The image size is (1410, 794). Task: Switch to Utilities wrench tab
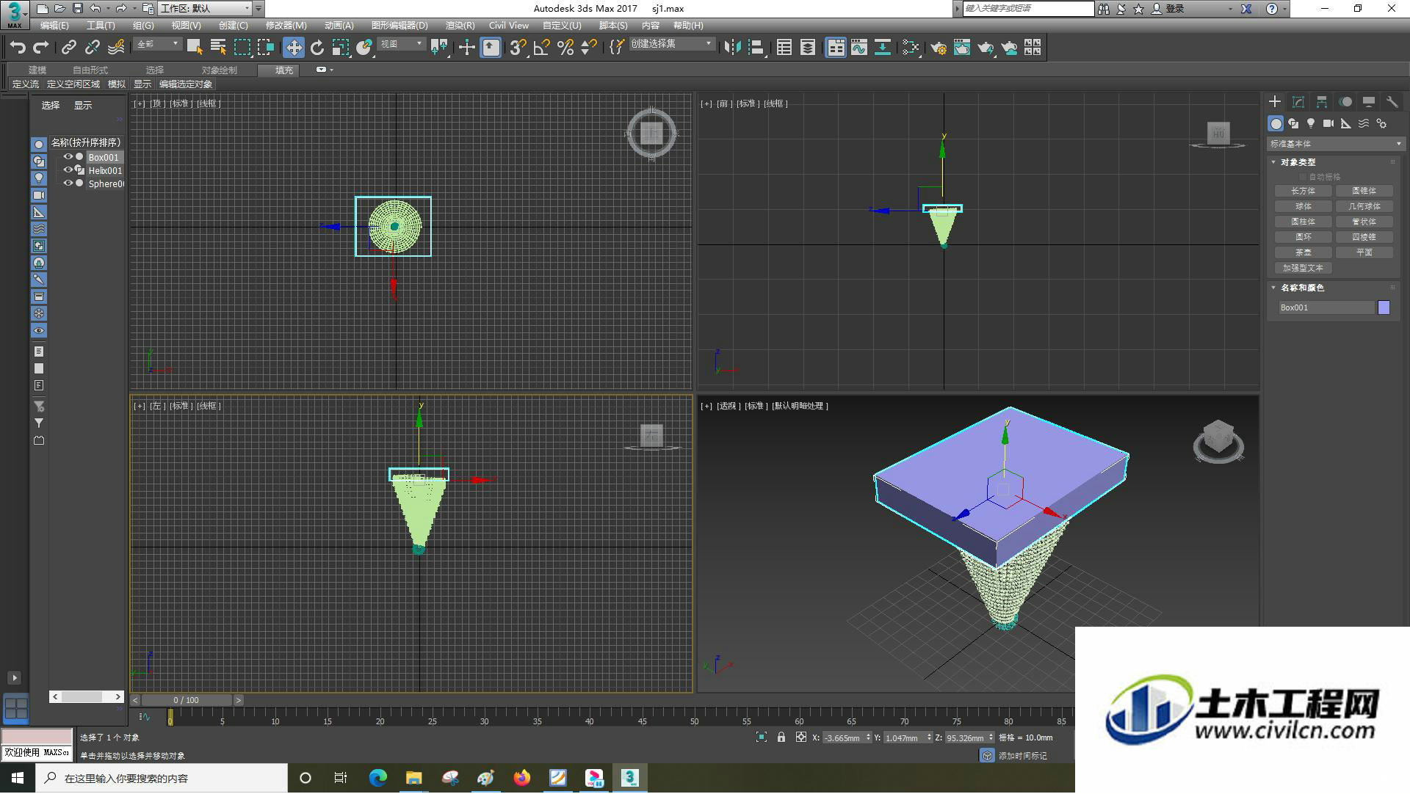tap(1392, 102)
